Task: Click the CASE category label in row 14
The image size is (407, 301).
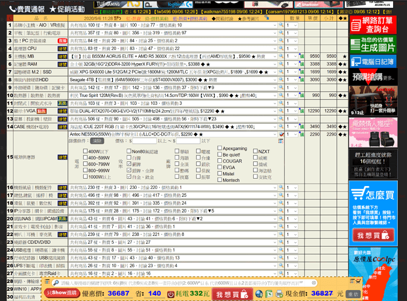Action: 33,126
